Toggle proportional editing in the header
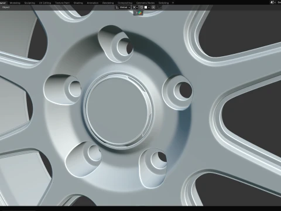Image resolution: width=281 pixels, height=211 pixels. [153, 7]
